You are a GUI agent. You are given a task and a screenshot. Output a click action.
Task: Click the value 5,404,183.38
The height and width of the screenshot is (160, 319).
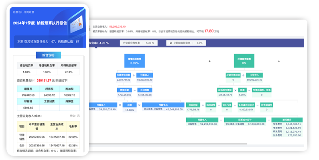click(145, 95)
